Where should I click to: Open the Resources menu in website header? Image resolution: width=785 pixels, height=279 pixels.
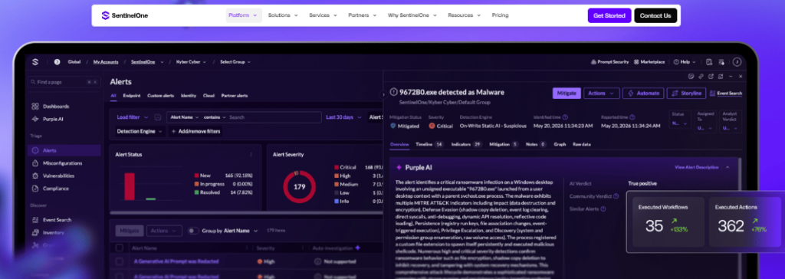coord(464,15)
